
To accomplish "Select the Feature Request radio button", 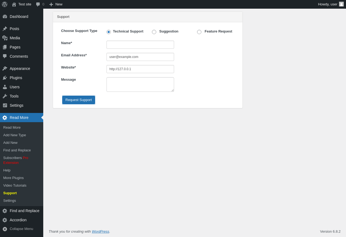I will click(x=199, y=32).
